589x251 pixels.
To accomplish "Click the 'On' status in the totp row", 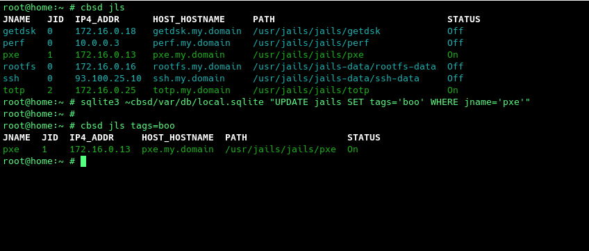I will (453, 90).
